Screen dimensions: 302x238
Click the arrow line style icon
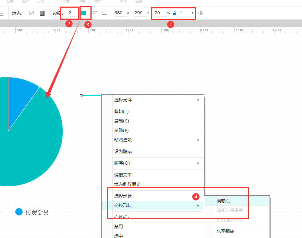pyautogui.click(x=104, y=12)
